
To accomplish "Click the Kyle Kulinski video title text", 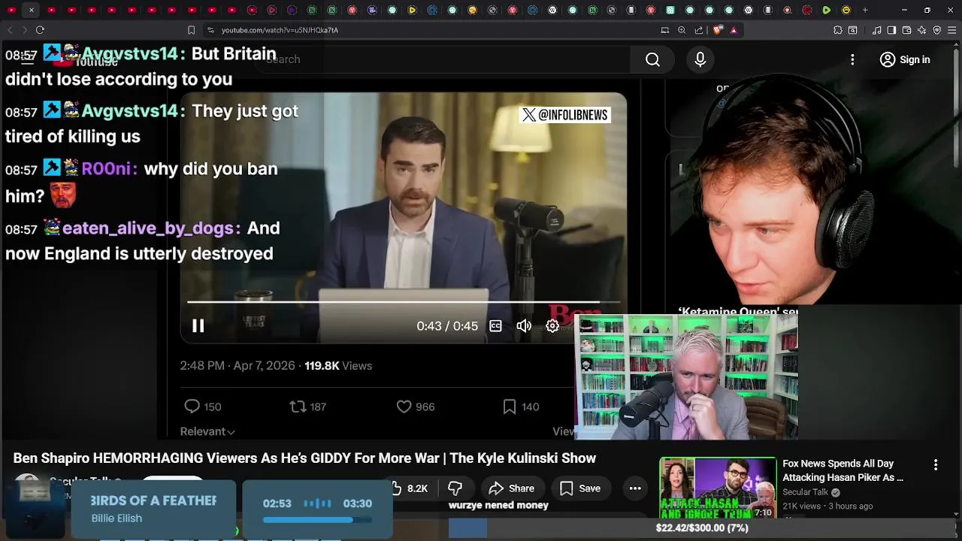I will (304, 458).
